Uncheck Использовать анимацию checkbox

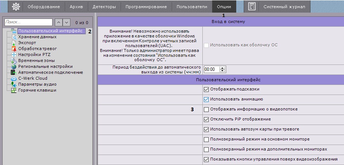(206, 99)
